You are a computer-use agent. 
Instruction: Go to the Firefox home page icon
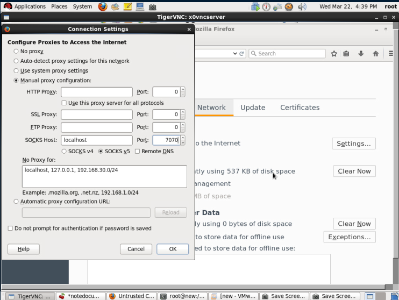(375, 54)
